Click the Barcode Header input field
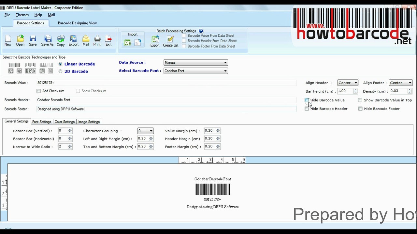 (166, 100)
